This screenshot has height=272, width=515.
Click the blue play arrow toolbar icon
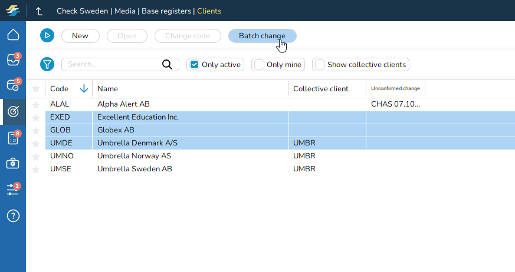tap(47, 36)
